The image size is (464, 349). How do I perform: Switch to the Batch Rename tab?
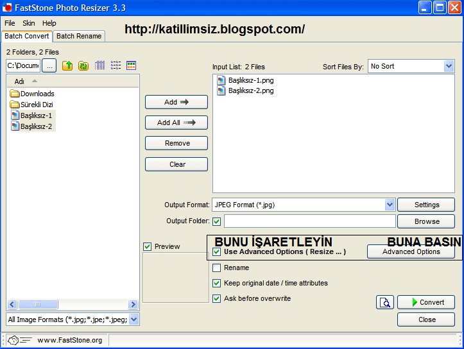(x=79, y=36)
